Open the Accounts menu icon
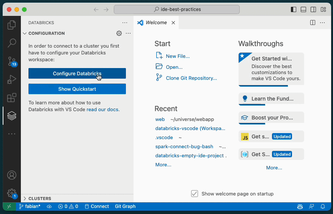Viewport: 333px width, 214px height. pos(12,175)
